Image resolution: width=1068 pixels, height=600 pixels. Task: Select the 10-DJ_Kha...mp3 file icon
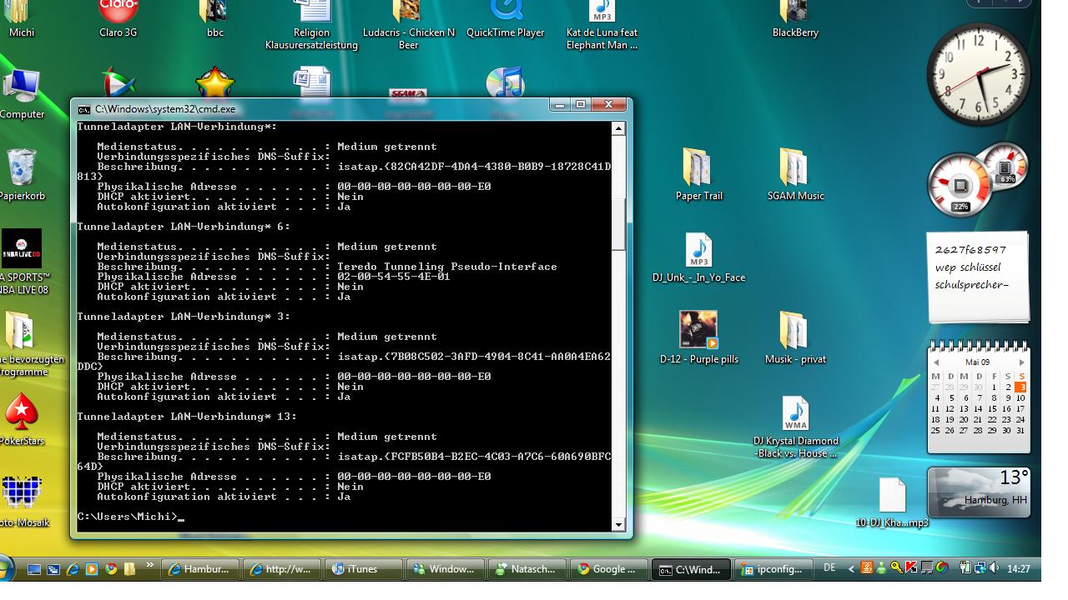(892, 502)
